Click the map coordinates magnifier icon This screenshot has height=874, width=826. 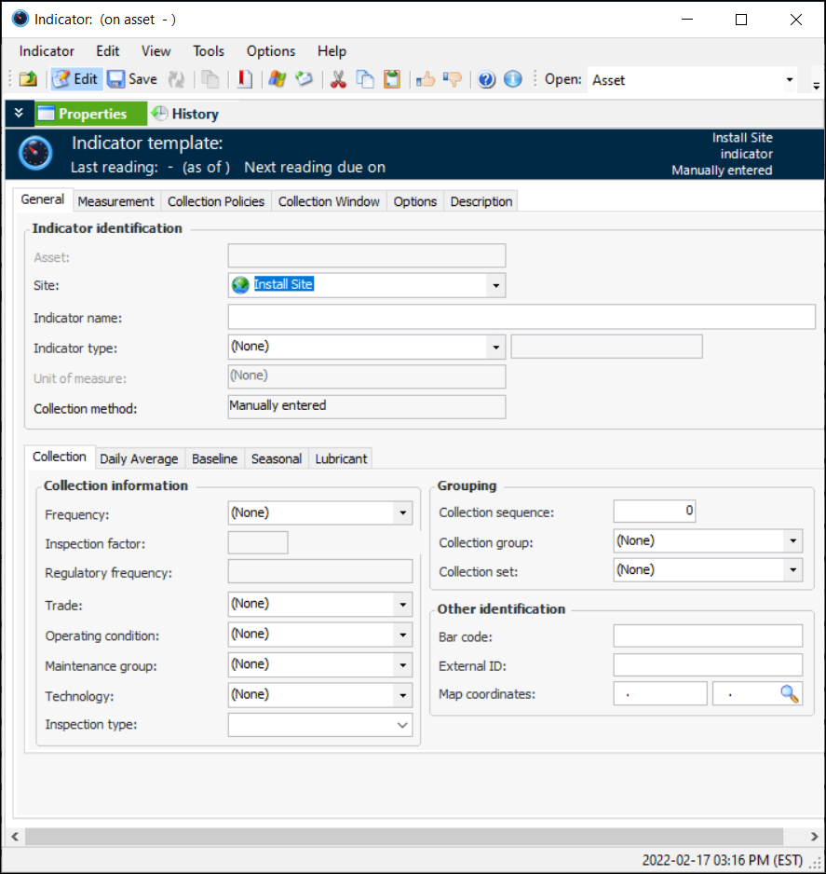click(790, 693)
